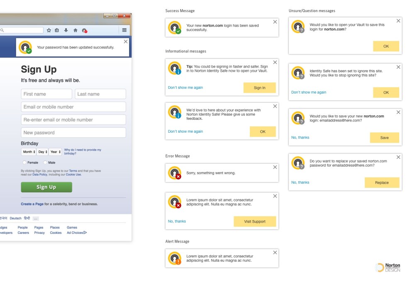
Task: Open the browser hamburger menu
Action: [x=124, y=30]
